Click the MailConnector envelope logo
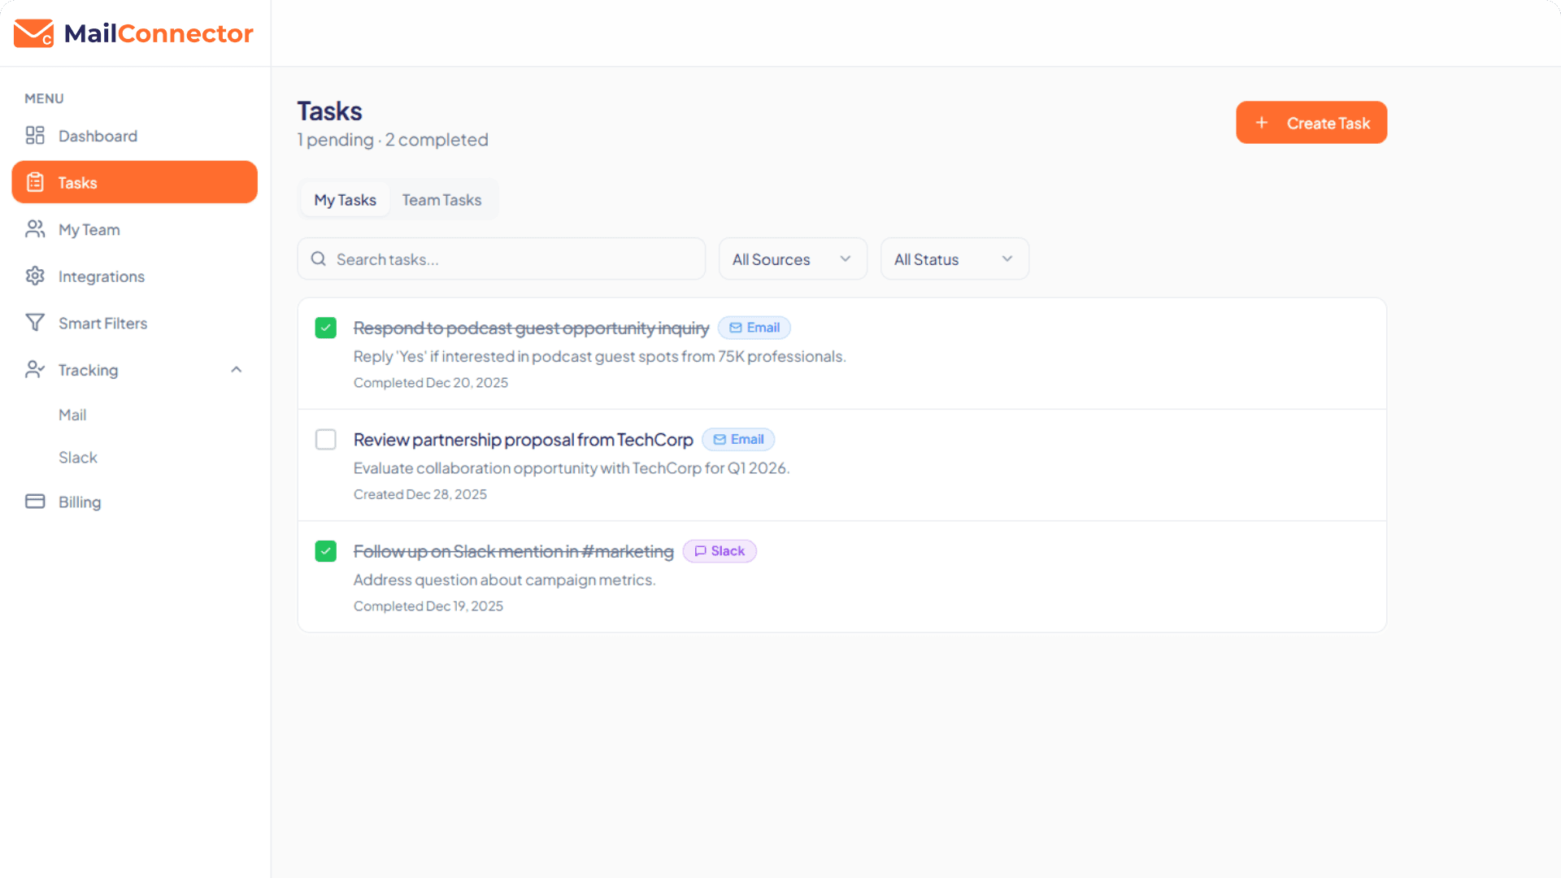1561x878 pixels. [x=33, y=33]
